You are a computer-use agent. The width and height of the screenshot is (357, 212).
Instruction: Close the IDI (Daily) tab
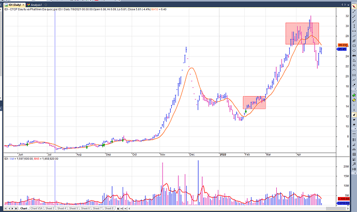(x=23, y=4)
